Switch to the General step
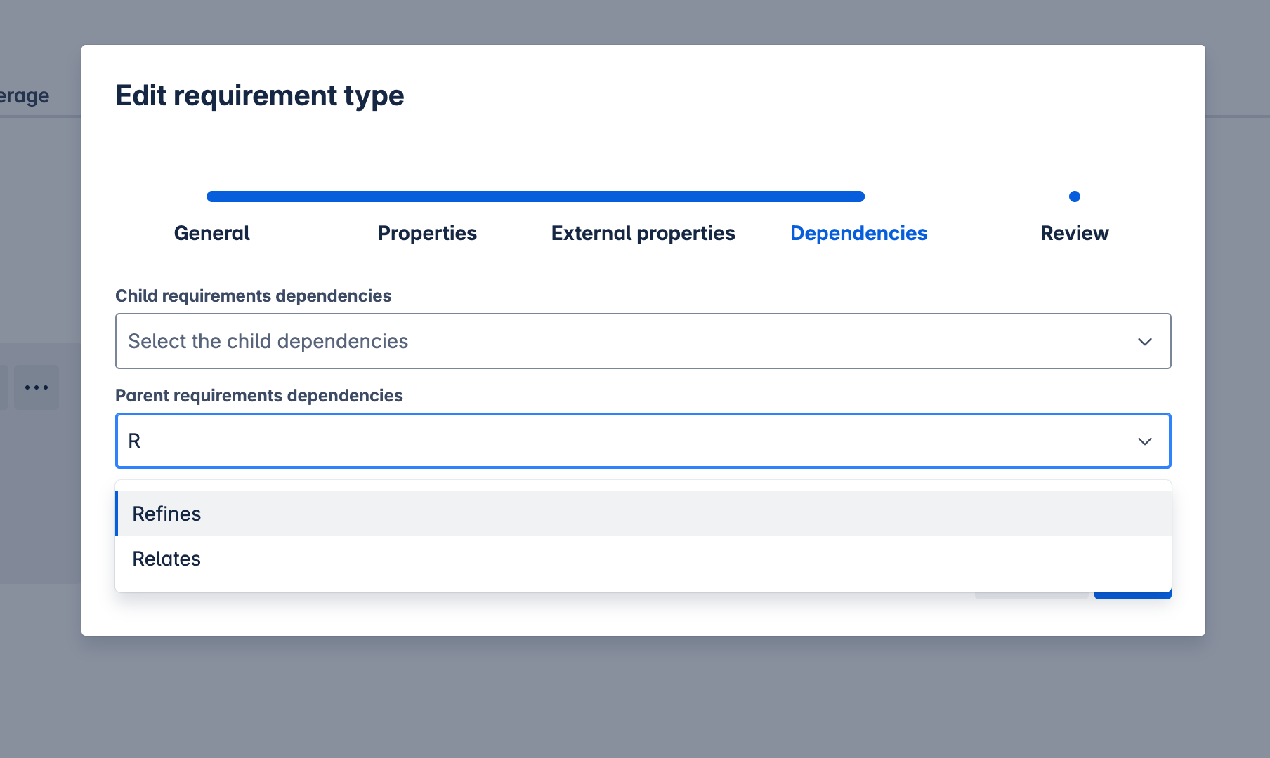The image size is (1270, 758). point(211,233)
